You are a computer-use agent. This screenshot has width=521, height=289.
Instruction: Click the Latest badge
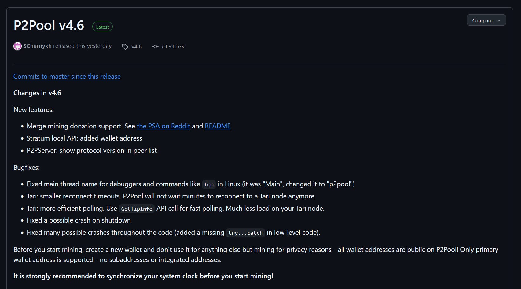[102, 27]
